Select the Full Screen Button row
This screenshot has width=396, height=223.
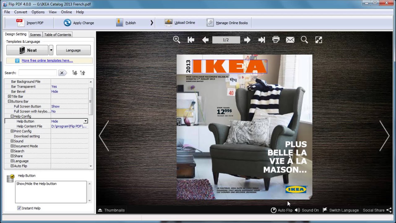46,106
